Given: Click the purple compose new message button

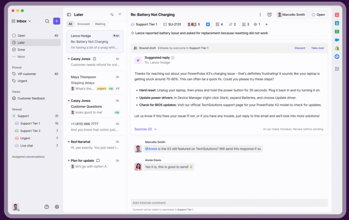Looking at the screenshot, I should [x=57, y=21].
